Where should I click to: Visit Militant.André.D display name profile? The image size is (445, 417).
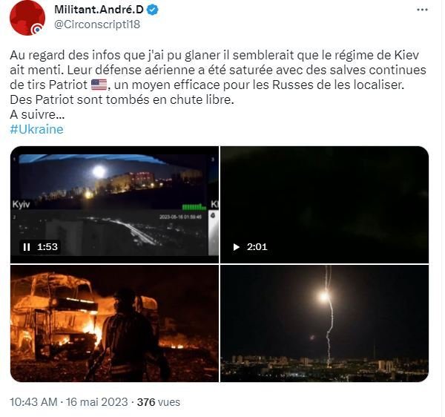99,10
